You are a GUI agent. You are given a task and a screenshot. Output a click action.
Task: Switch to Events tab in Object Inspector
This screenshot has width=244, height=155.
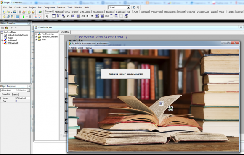[x=15, y=94]
